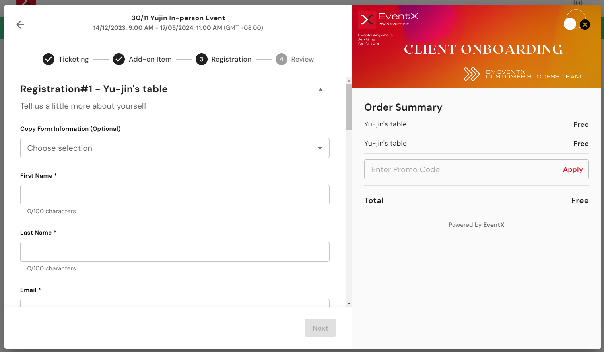Click the EventX logo in the banner
604x352 pixels.
click(x=388, y=19)
